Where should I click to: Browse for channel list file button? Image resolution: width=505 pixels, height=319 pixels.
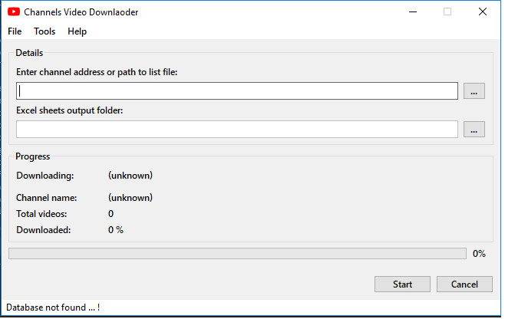coord(474,90)
